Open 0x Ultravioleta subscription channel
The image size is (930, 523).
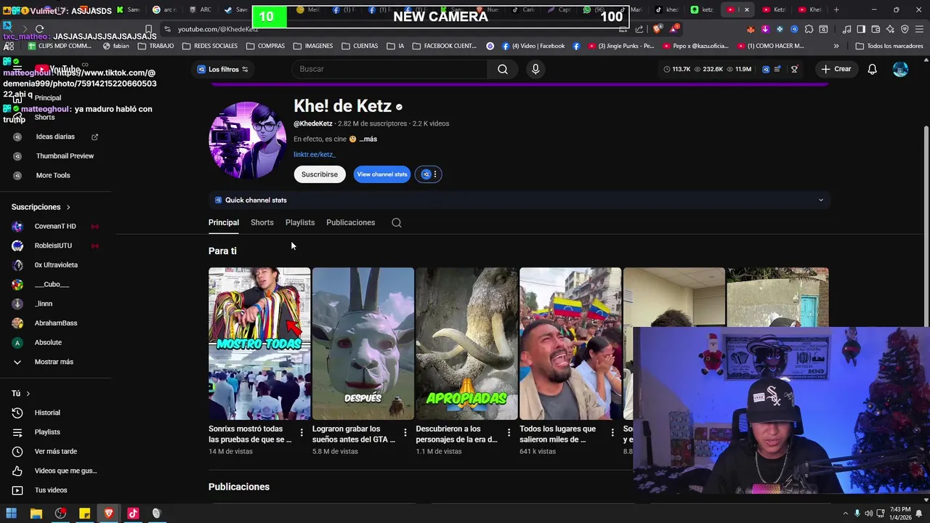pyautogui.click(x=55, y=265)
